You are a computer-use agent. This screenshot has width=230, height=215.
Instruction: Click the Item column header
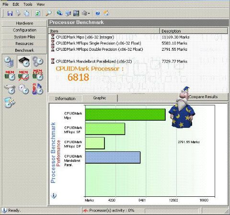click(104, 31)
